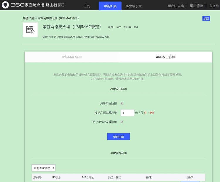Toggle the 防止IP/MAC被盗用 checkbox

[x=122, y=122]
